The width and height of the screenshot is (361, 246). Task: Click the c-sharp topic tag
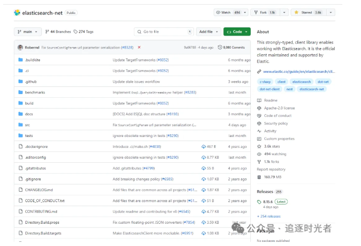click(265, 82)
